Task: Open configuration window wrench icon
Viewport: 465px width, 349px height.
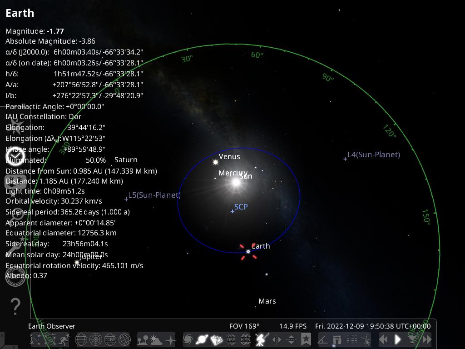Action: [x=15, y=246]
